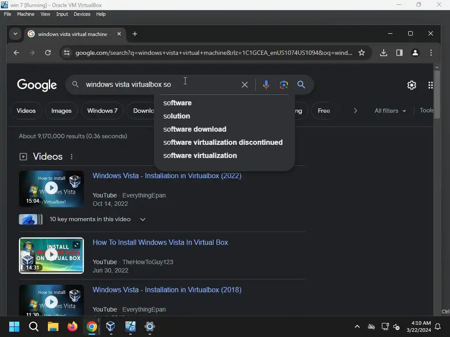Screen dimensions: 450x337
Task: Open Settings gear in taskbar
Action: (149, 326)
